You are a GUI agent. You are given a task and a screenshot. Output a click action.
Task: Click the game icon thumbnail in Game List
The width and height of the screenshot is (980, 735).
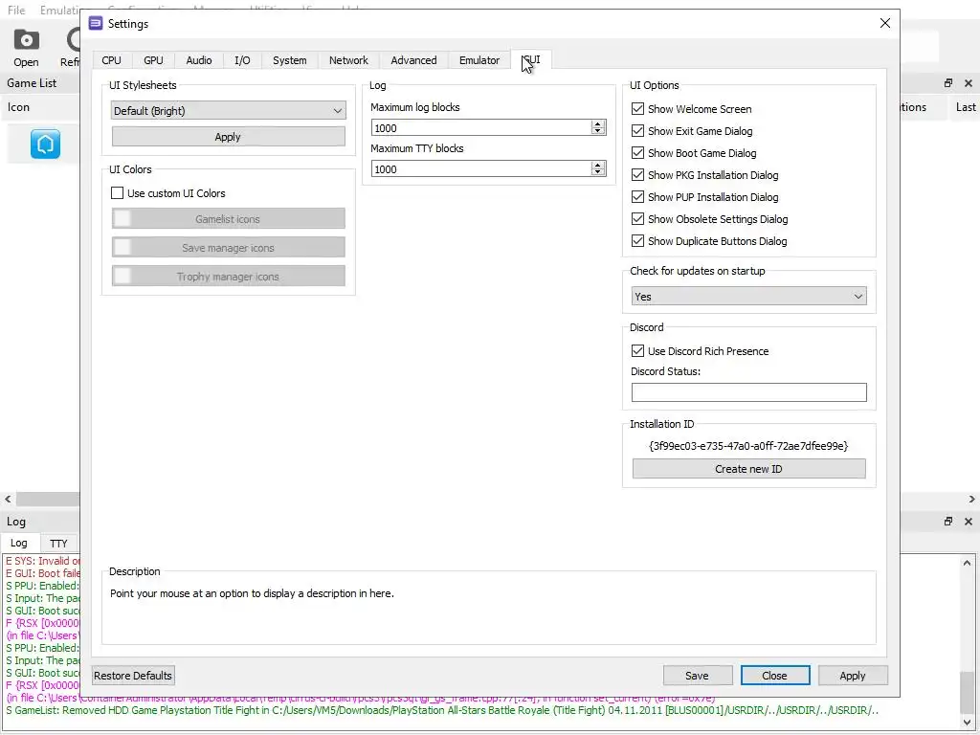[x=46, y=145]
